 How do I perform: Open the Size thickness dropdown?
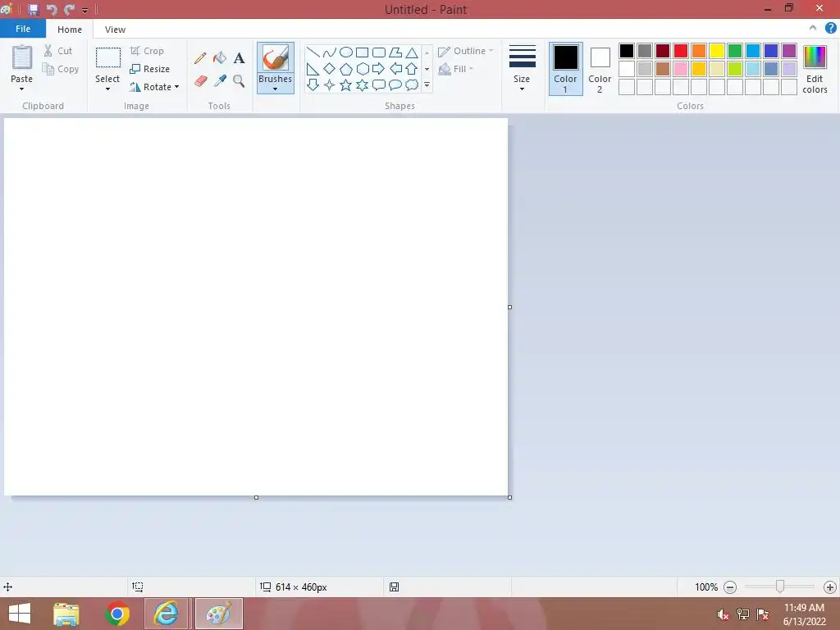click(x=522, y=69)
